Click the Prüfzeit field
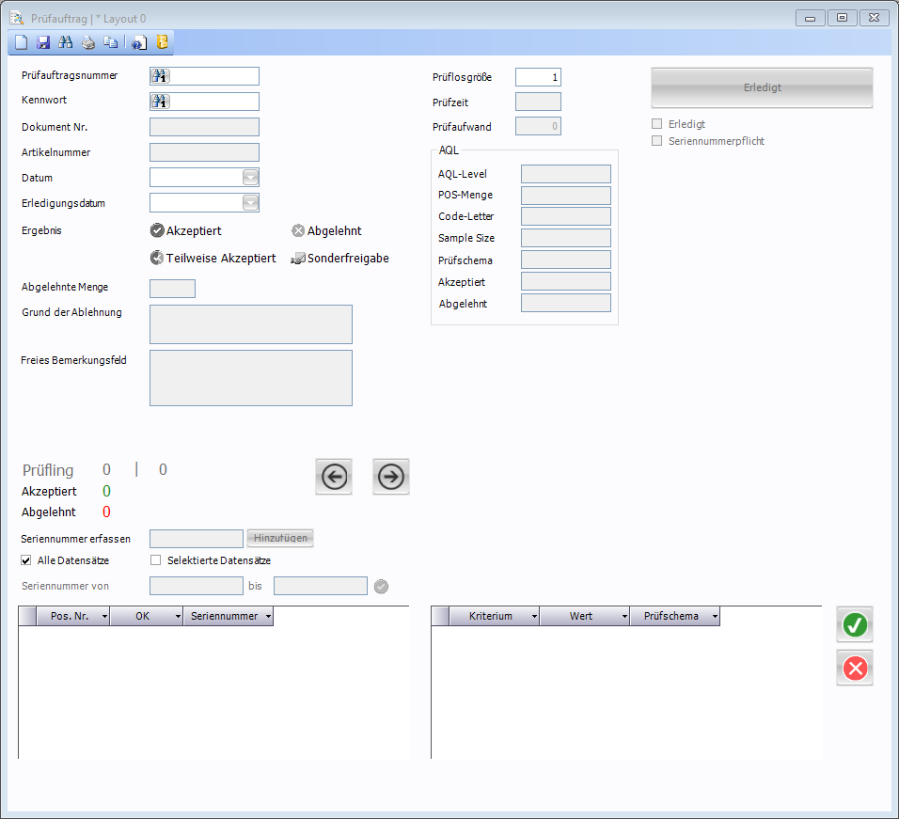The height and width of the screenshot is (819, 899). (539, 102)
